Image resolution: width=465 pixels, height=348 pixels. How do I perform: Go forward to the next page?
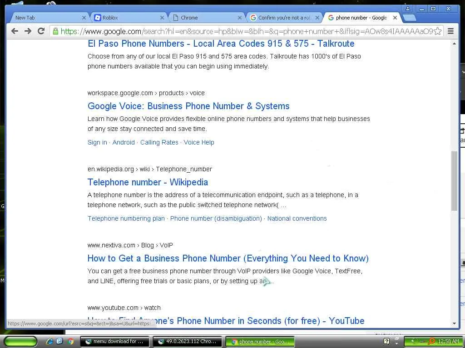pos(28,31)
